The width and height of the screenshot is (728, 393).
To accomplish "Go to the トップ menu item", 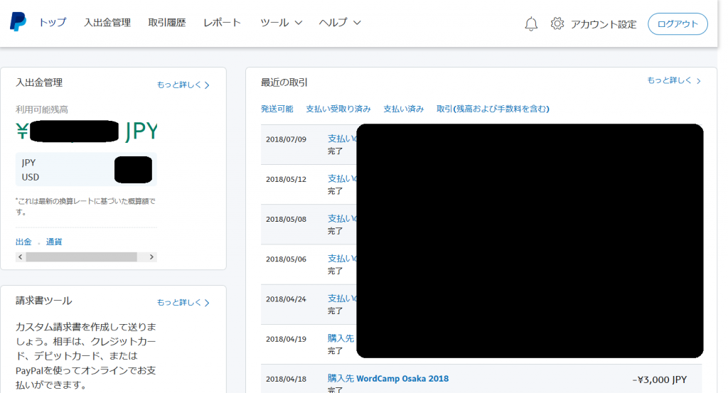I will [53, 23].
